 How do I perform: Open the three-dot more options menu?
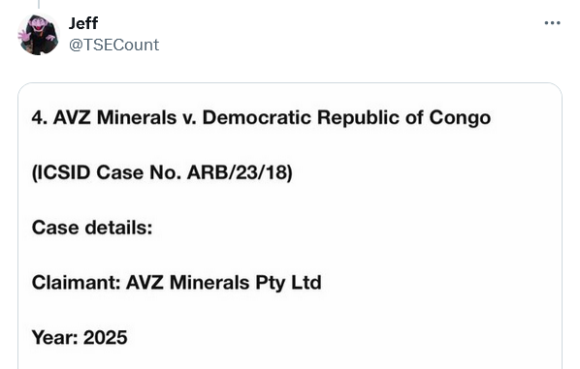pyautogui.click(x=552, y=23)
